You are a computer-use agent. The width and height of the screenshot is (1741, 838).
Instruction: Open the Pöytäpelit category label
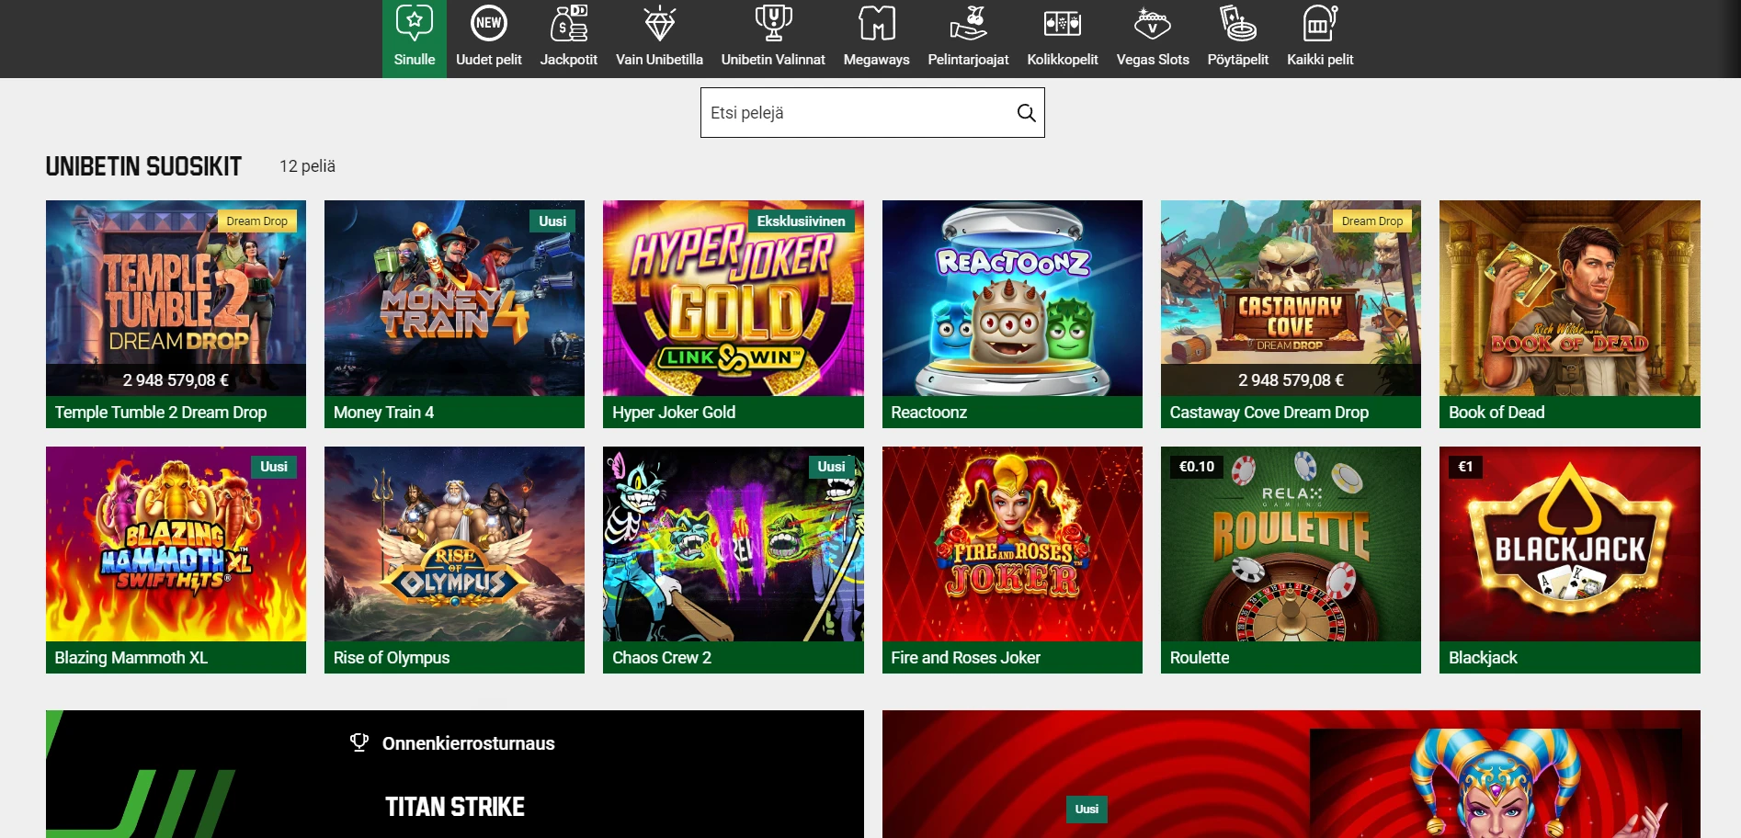click(x=1238, y=60)
